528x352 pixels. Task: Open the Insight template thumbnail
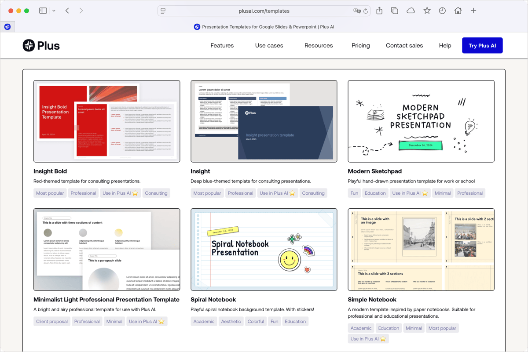click(264, 121)
